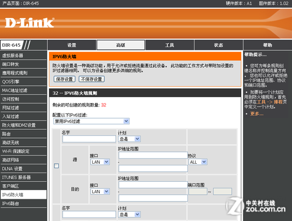Viewport: 292px width, 221px height.
Task: Open 虚拟服务器 in the sidebar
Action: [x=23, y=56]
